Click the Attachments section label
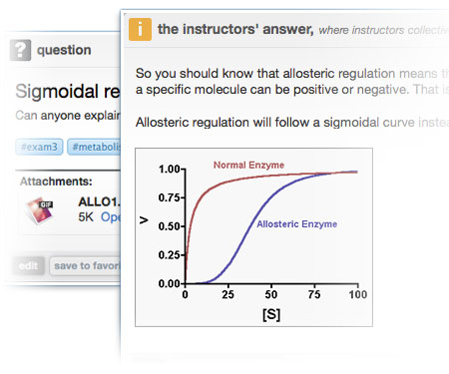This screenshot has width=449, height=374. [x=56, y=182]
